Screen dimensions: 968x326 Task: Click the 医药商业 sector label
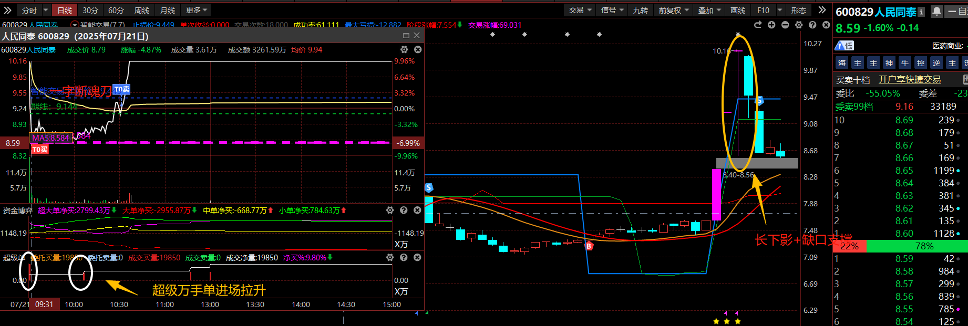pos(948,46)
